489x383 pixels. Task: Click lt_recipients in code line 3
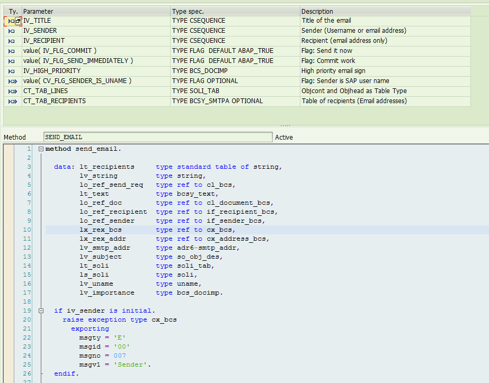coord(107,167)
